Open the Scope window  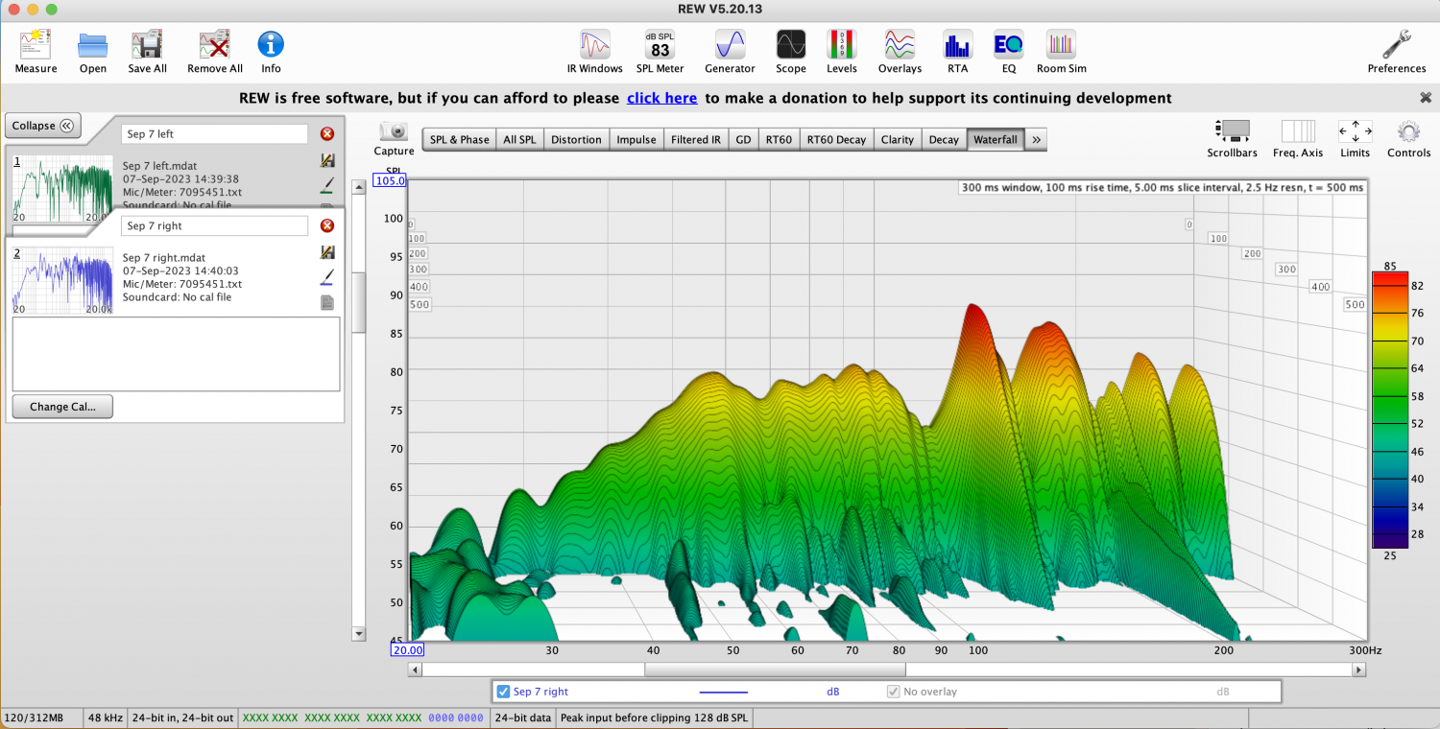(x=791, y=52)
